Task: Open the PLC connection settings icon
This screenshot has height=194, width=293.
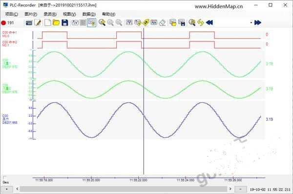Action: (x=29, y=23)
